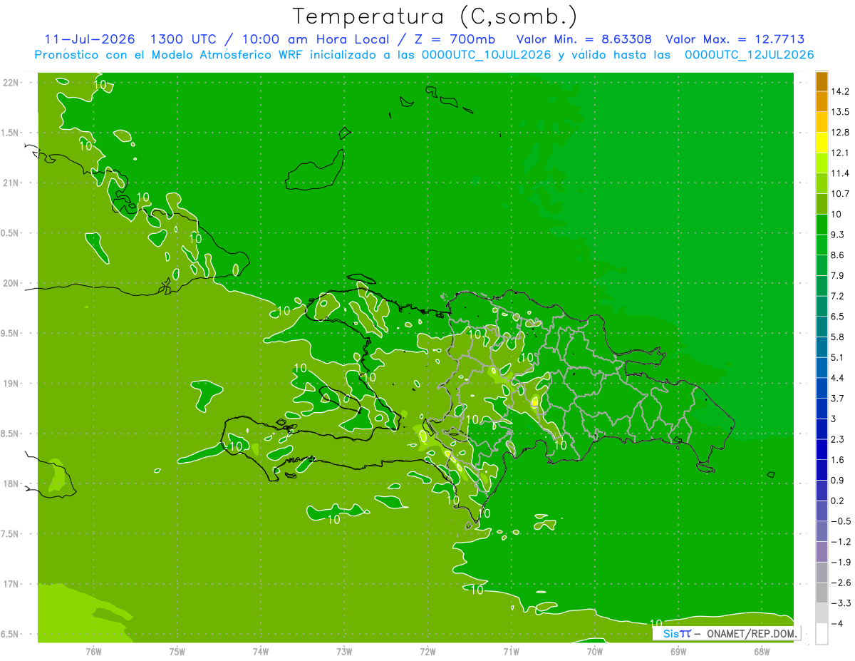Screen dimensions: 855x661
Task: Click the "22N" latitude label
Action: (x=11, y=82)
